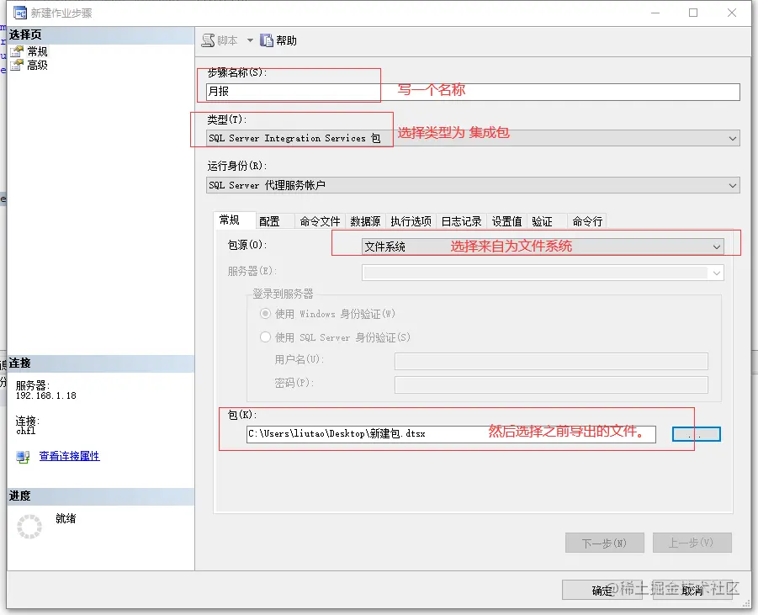This screenshot has height=615, width=758.
Task: Click the 用户名 input field
Action: 551,361
